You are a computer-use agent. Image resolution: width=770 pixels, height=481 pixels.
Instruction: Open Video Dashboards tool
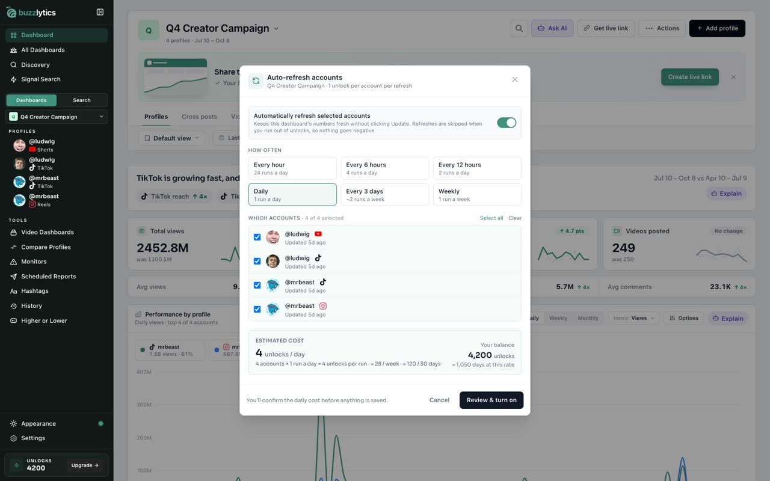click(x=57, y=232)
